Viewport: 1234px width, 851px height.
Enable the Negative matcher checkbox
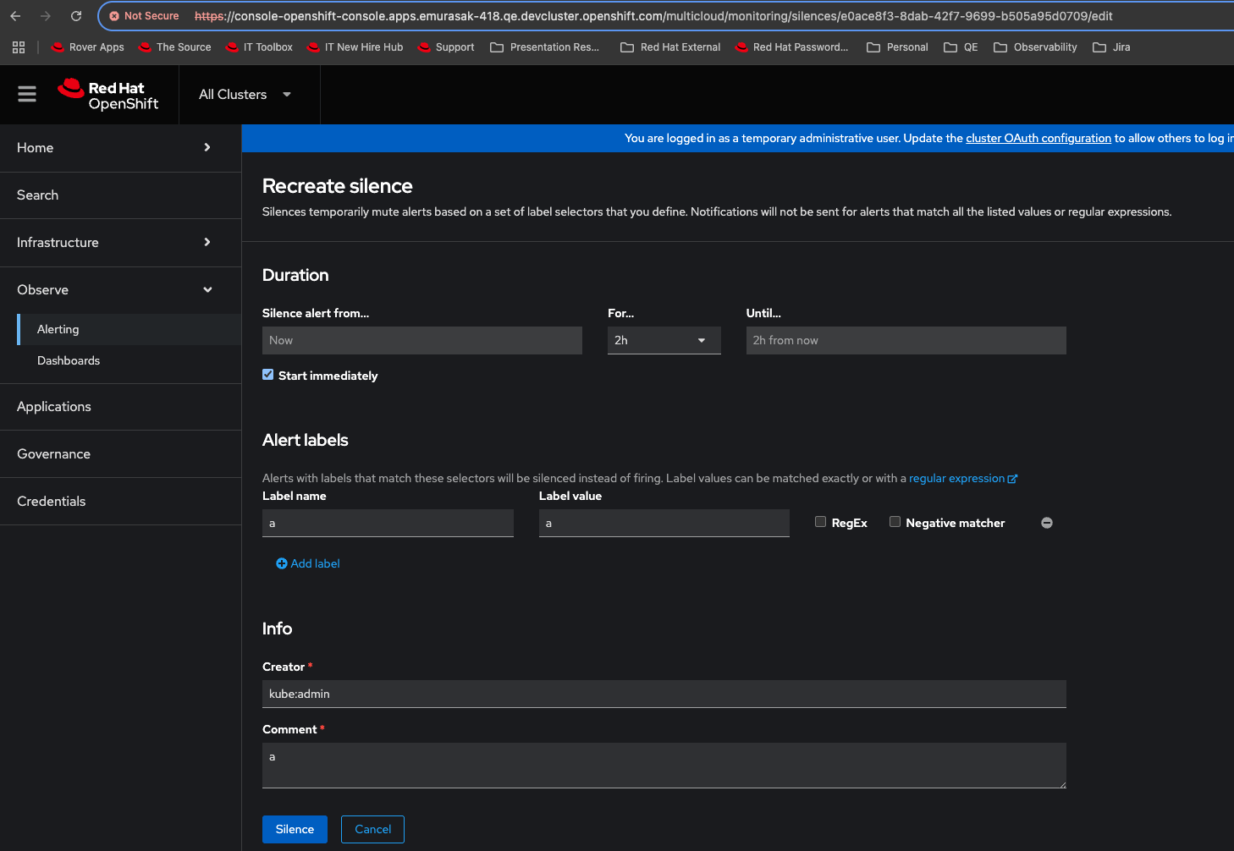pos(895,522)
